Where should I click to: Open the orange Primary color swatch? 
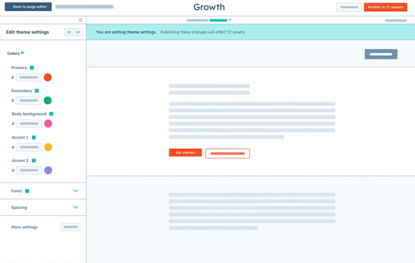point(48,77)
